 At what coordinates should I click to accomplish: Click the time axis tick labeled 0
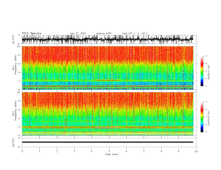point(22,151)
